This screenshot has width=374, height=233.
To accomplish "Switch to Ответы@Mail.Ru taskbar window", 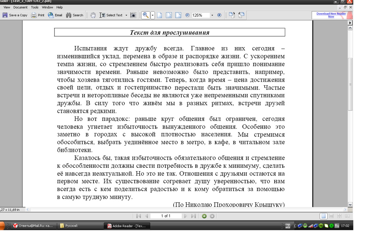I will pos(34,226).
